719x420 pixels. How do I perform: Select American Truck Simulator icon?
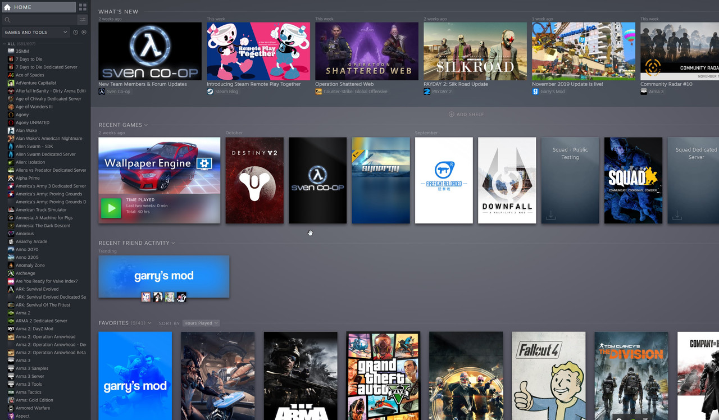11,209
